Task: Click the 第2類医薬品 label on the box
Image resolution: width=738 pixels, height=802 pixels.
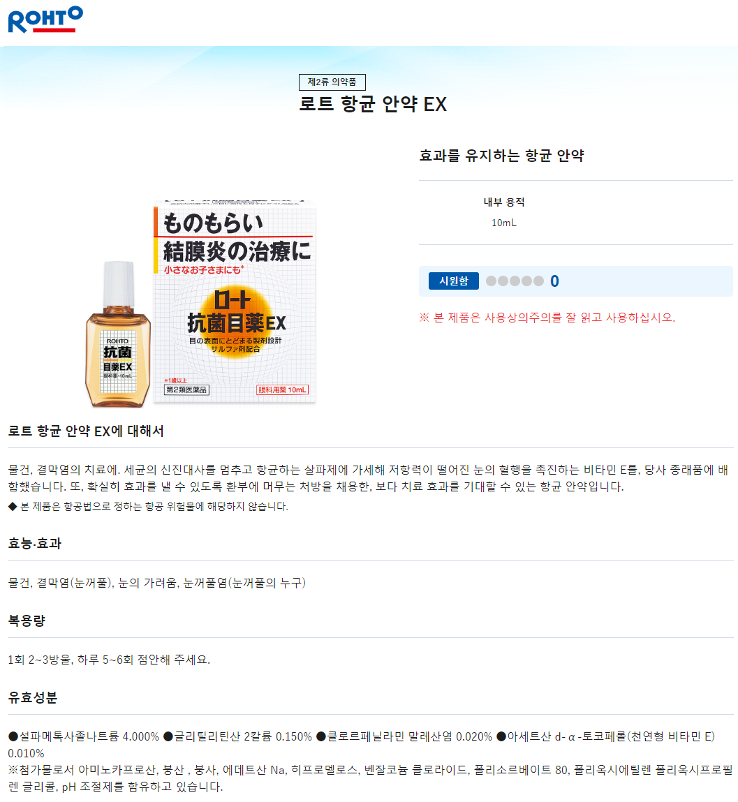Action: (186, 389)
